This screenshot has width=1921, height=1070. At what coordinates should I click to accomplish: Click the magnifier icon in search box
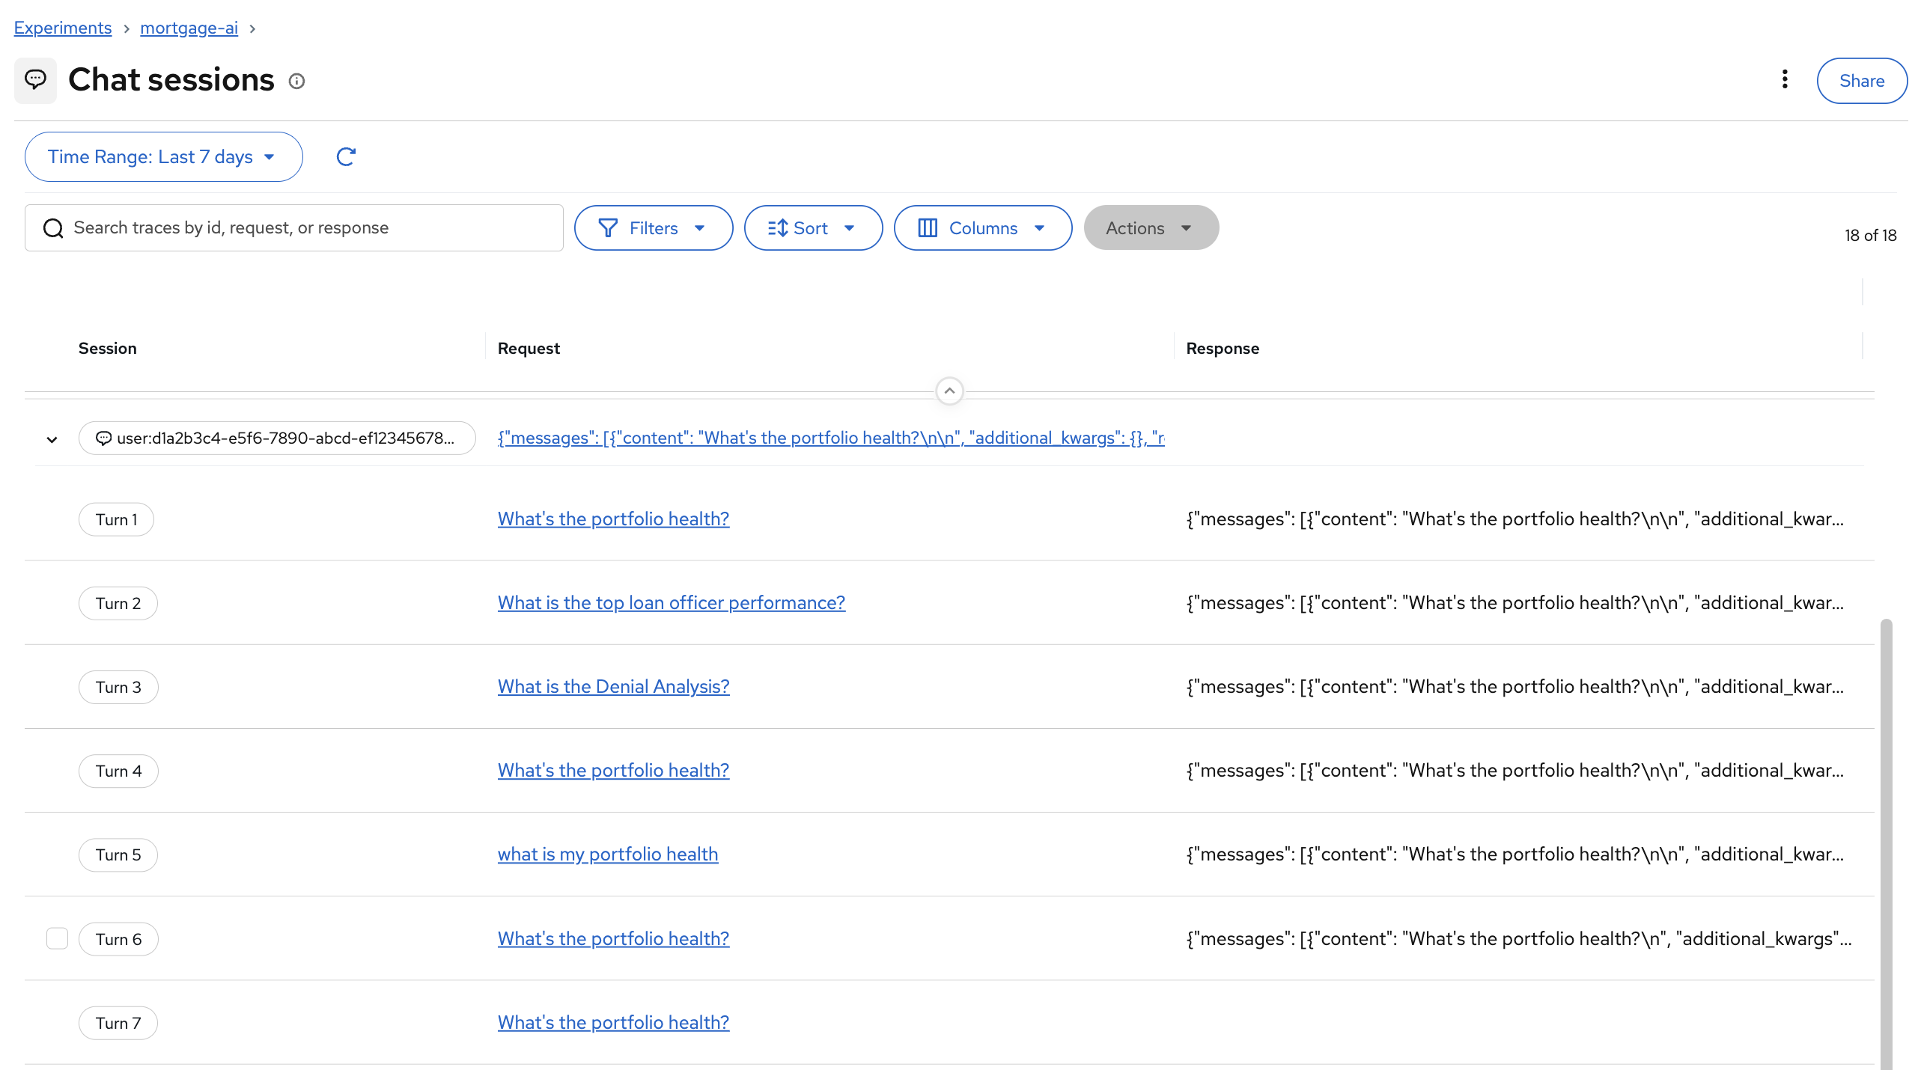pyautogui.click(x=53, y=228)
